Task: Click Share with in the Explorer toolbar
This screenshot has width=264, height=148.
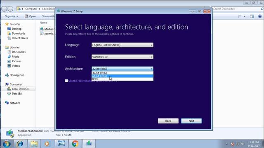Action: click(48, 16)
